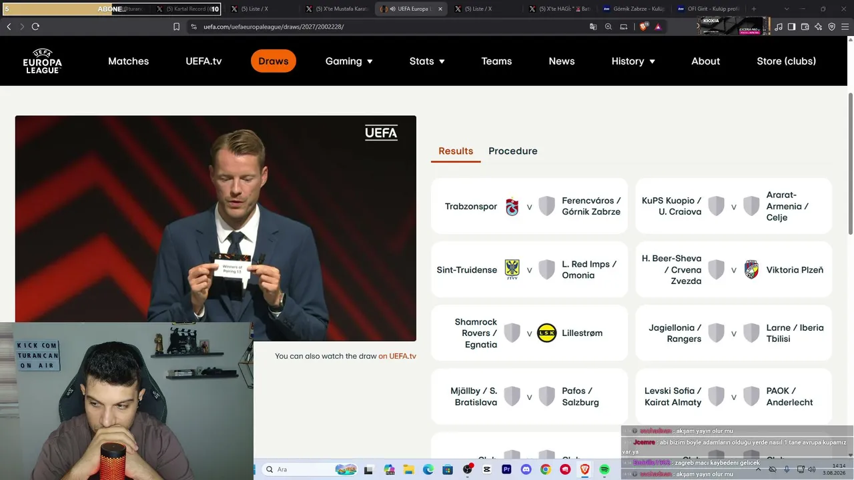
Task: Go back using the browser back arrow
Action: pos(9,27)
